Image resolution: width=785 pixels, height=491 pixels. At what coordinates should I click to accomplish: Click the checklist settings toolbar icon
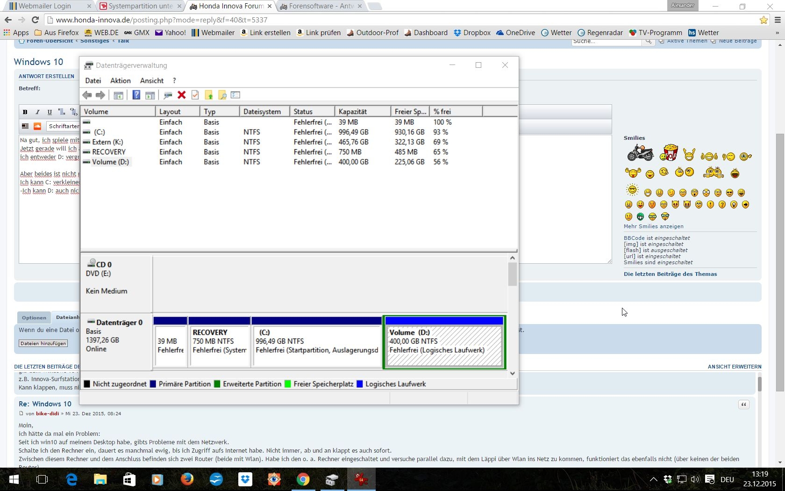[x=235, y=95]
